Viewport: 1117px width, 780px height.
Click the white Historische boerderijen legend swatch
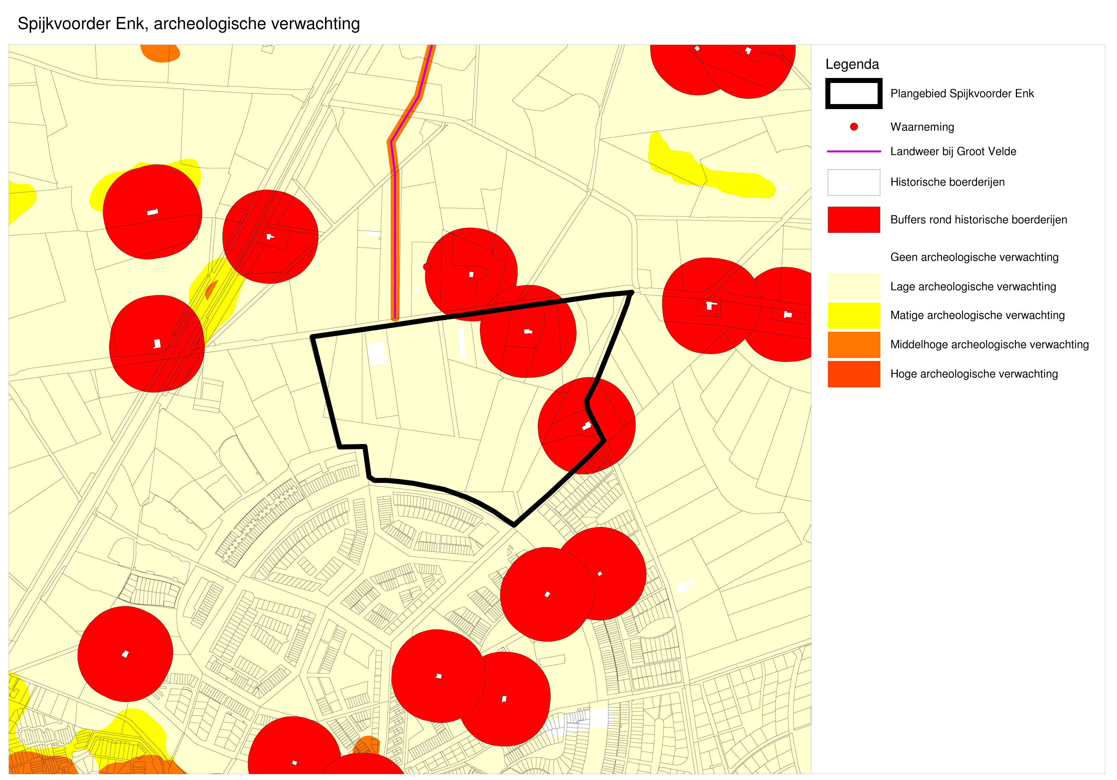click(x=854, y=182)
